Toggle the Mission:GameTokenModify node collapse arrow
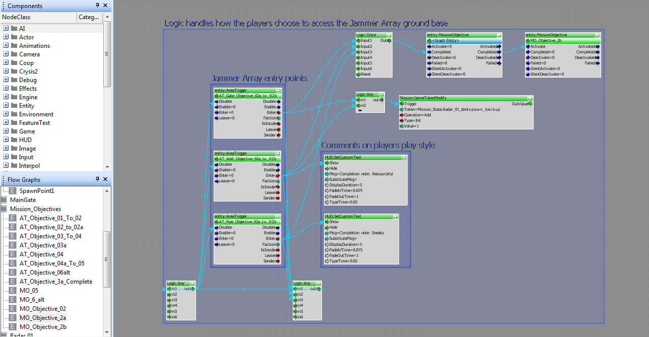Image resolution: width=649 pixels, height=337 pixels. click(x=530, y=98)
